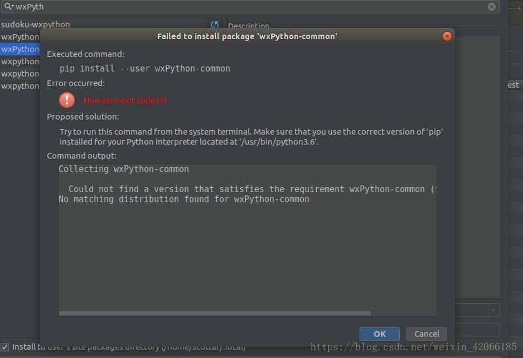Viewport: 523px width, 358px height.
Task: Reload the package list with the refresh icon
Action: pos(215,25)
